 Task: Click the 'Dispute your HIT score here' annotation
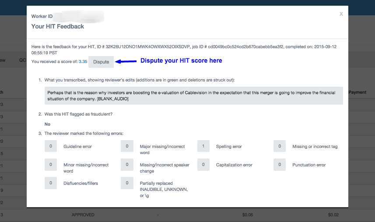[181, 61]
